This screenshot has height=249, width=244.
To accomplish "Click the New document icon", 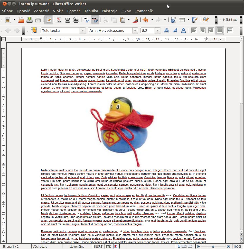I will click(x=8, y=20).
